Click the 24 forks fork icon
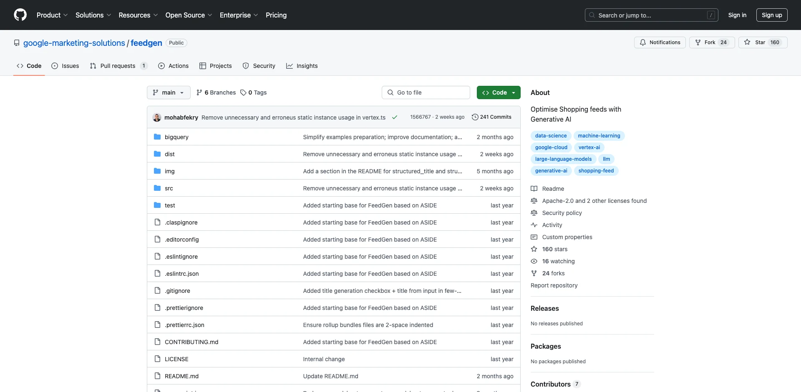 click(x=534, y=273)
